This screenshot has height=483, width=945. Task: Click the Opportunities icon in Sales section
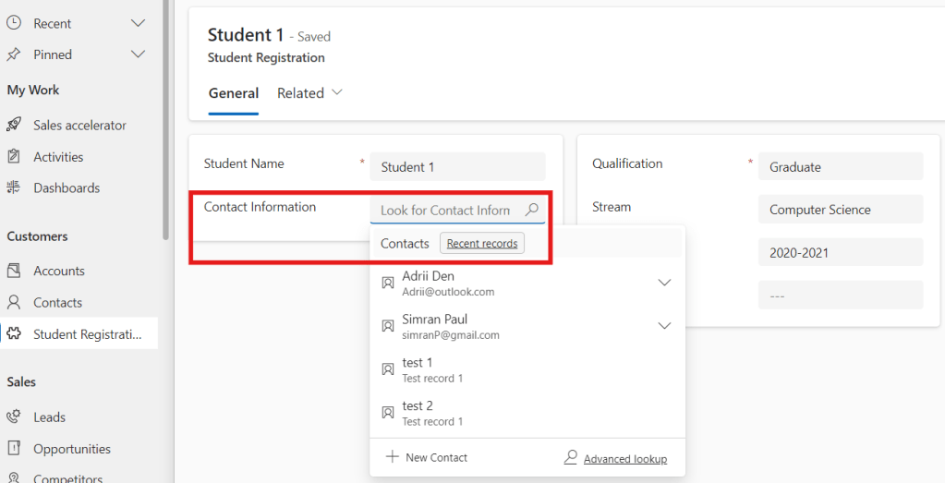tap(14, 449)
